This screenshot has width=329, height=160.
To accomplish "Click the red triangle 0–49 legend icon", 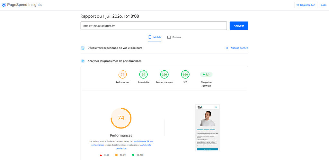I will (x=101, y=155).
